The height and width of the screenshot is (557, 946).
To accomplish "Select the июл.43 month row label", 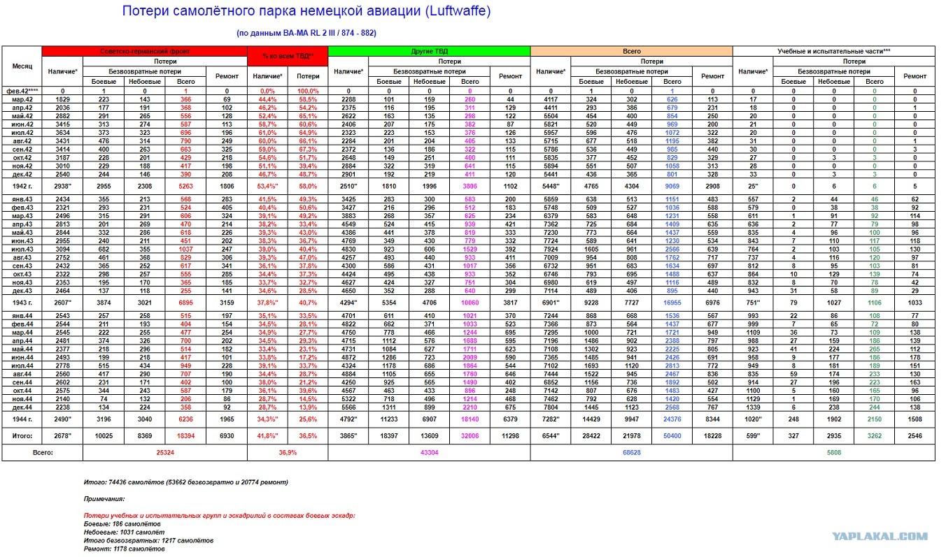I will [22, 249].
